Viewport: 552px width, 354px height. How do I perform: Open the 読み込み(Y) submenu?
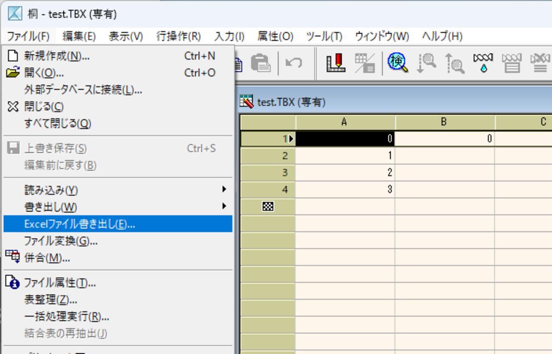point(118,190)
